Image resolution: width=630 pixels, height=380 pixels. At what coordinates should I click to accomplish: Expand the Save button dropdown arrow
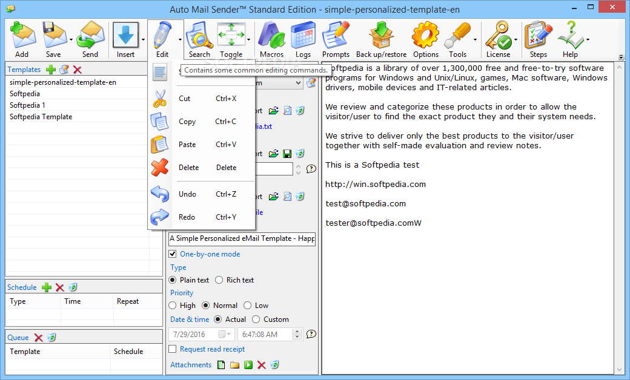71,39
